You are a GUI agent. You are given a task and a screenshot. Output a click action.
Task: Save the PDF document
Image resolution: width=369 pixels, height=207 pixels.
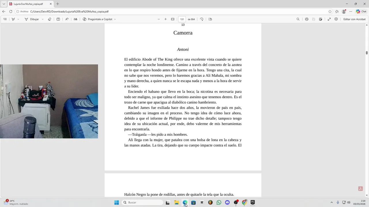click(x=314, y=19)
